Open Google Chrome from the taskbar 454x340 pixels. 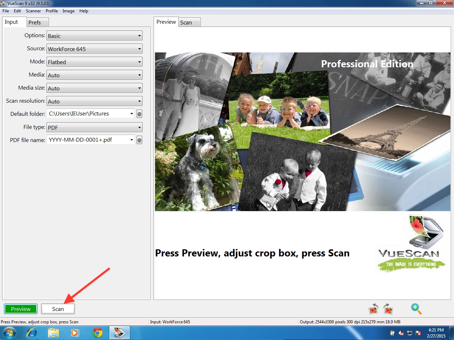click(98, 333)
